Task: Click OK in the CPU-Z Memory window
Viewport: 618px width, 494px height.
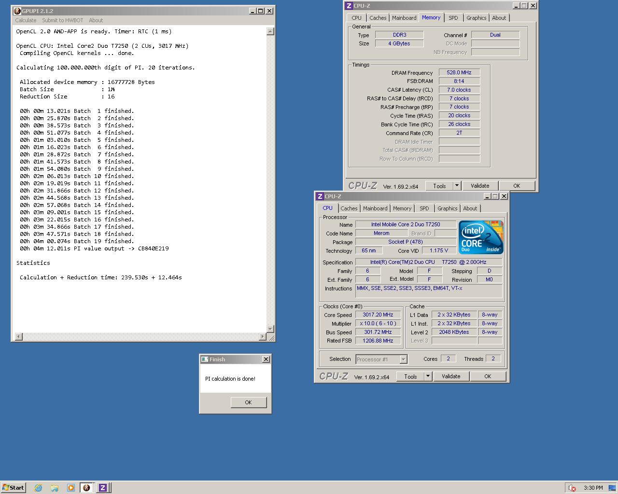Action: click(517, 186)
